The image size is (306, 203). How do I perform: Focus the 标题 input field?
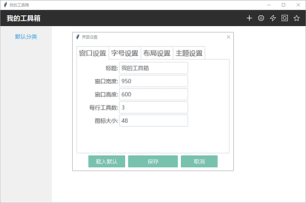(x=153, y=68)
